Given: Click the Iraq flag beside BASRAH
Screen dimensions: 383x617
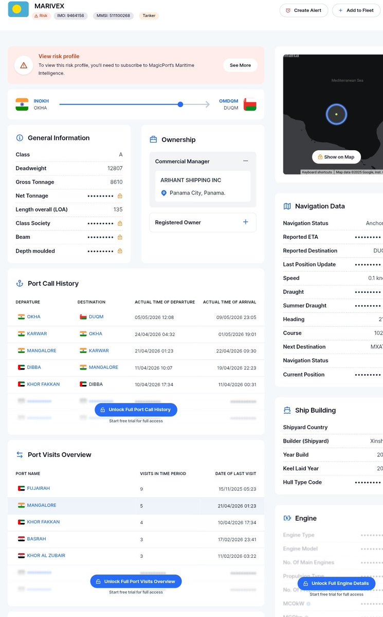Looking at the screenshot, I should click(x=21, y=539).
